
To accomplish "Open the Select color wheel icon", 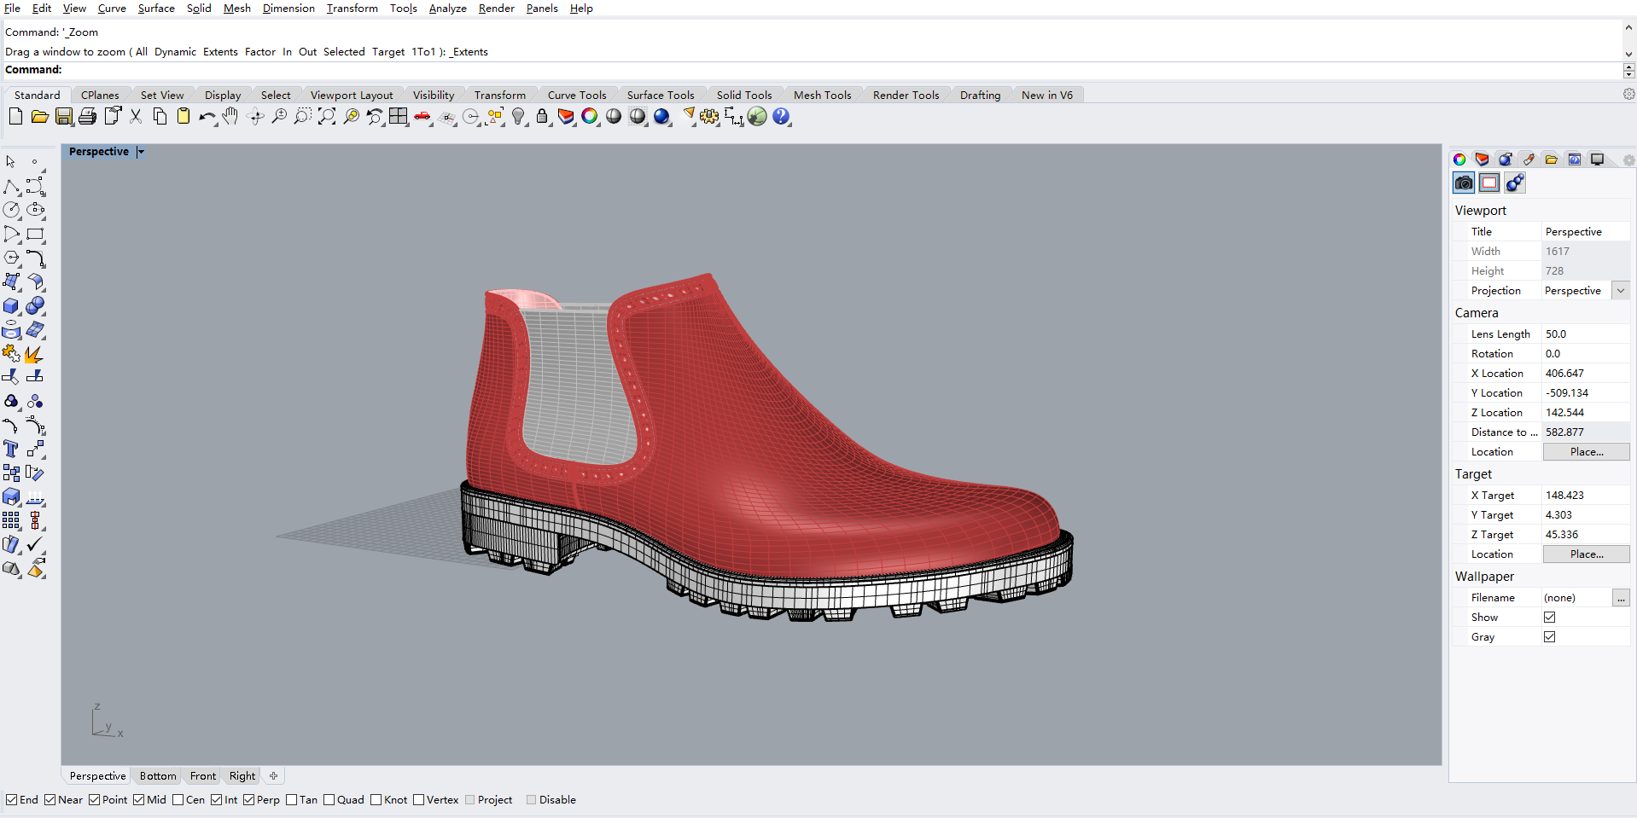I will click(591, 117).
